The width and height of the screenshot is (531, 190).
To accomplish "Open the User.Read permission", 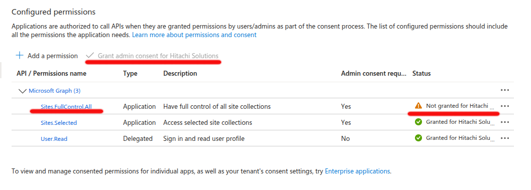I will 54,138.
